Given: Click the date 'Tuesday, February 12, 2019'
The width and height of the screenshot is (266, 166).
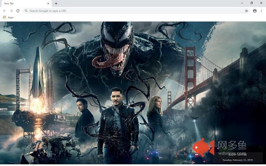Looking at the screenshot, I should (237, 160).
